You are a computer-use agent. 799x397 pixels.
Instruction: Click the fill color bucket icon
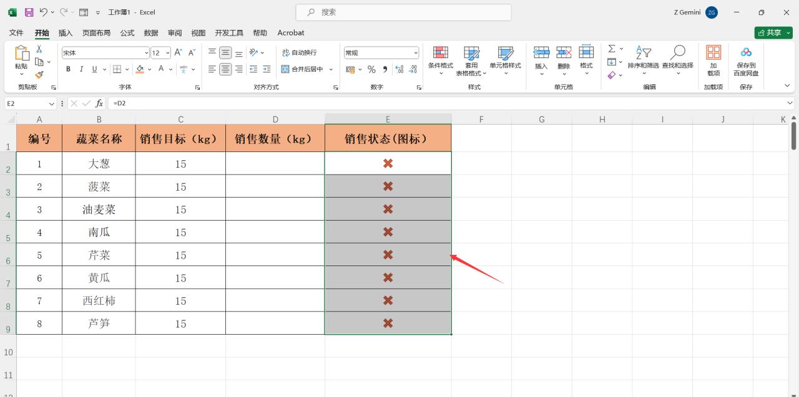(140, 69)
